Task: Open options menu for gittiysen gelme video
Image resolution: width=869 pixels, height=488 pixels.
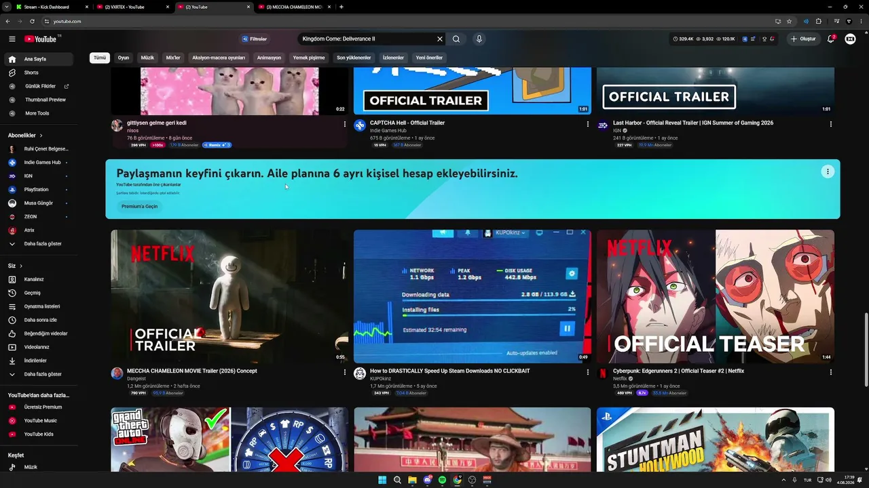Action: coord(345,124)
